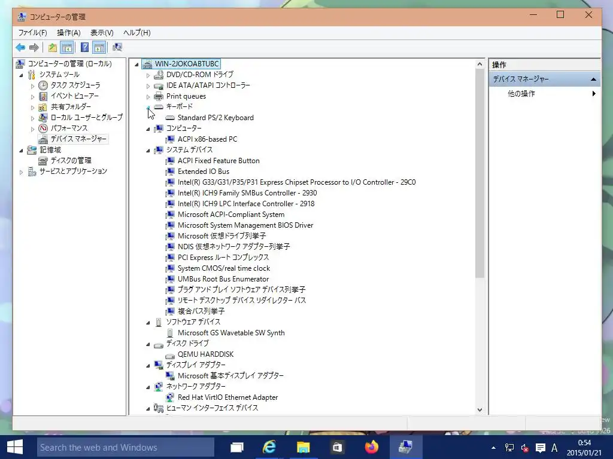
Task: Collapse the ディスク ドライブ category
Action: pos(148,344)
